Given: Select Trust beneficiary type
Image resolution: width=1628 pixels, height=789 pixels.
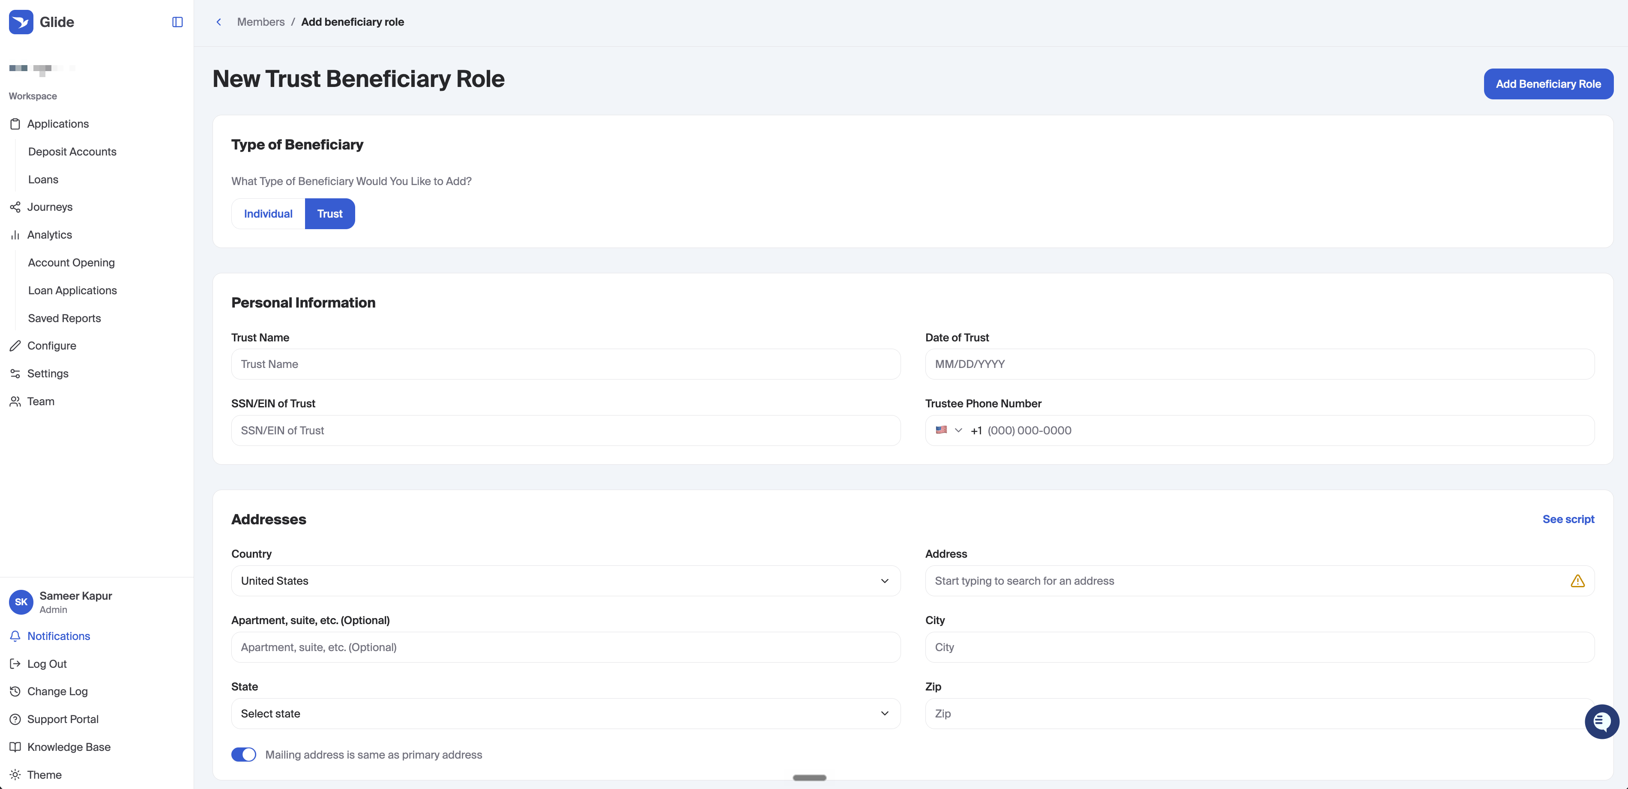Looking at the screenshot, I should point(330,214).
